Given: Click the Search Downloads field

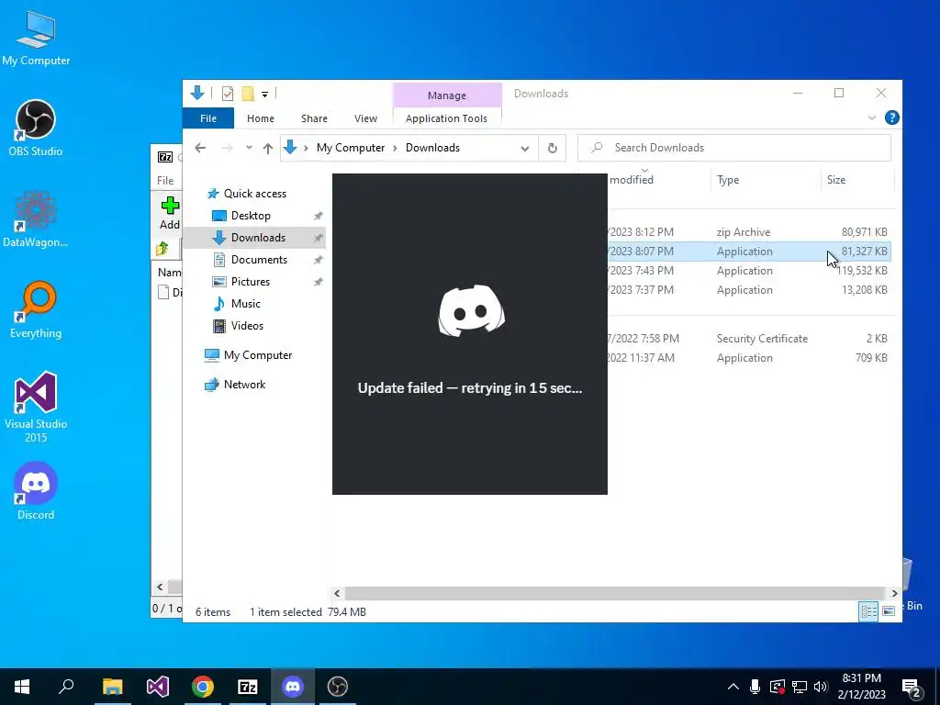Looking at the screenshot, I should [734, 148].
